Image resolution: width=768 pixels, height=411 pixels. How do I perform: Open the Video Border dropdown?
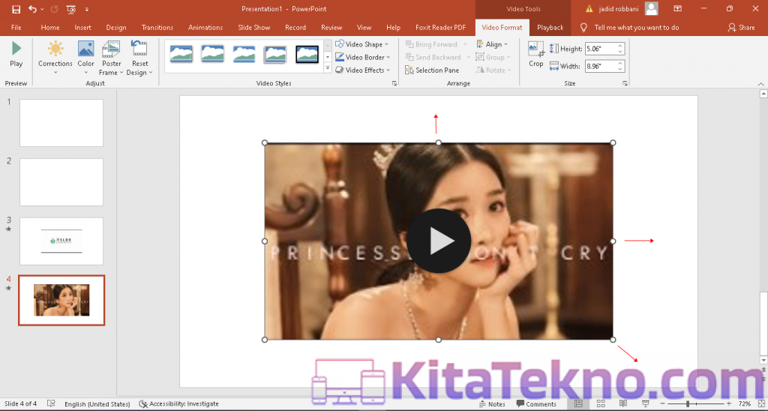363,57
